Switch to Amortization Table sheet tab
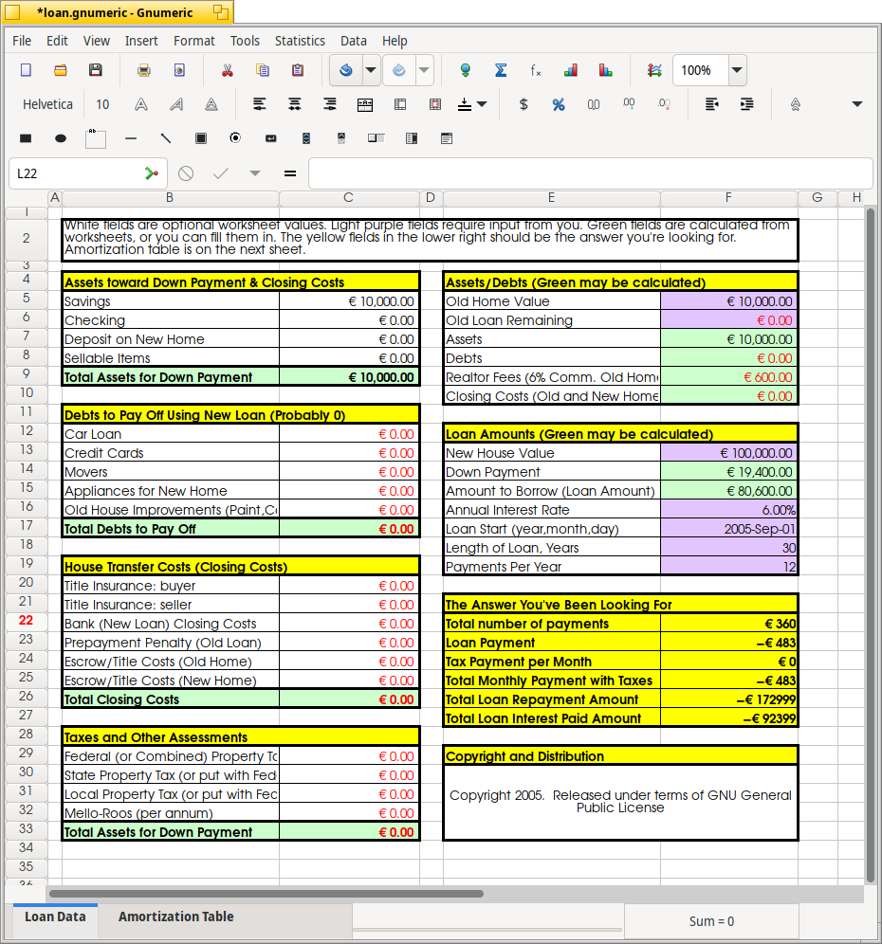 coord(175,917)
